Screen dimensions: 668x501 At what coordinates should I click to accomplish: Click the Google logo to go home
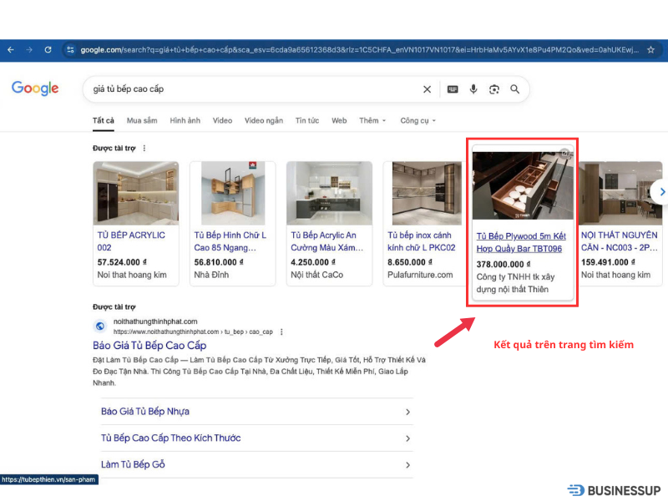(34, 89)
